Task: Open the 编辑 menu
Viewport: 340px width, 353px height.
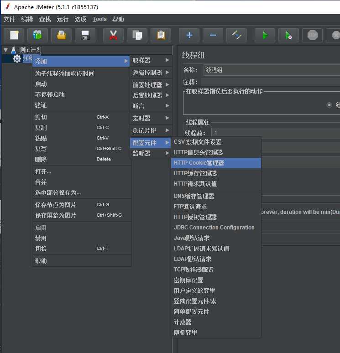Action: click(27, 19)
